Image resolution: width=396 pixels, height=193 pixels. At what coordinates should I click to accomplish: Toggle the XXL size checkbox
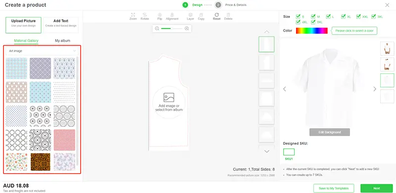pyautogui.click(x=358, y=16)
